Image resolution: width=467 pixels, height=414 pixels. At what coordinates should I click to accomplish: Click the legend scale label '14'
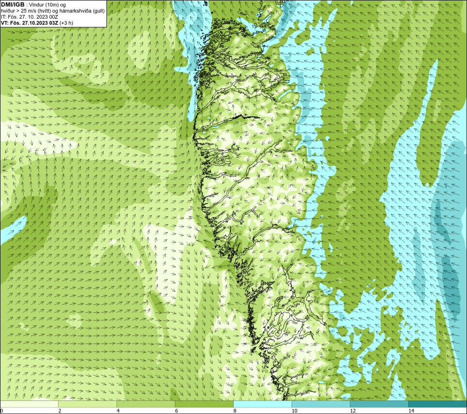(x=411, y=411)
